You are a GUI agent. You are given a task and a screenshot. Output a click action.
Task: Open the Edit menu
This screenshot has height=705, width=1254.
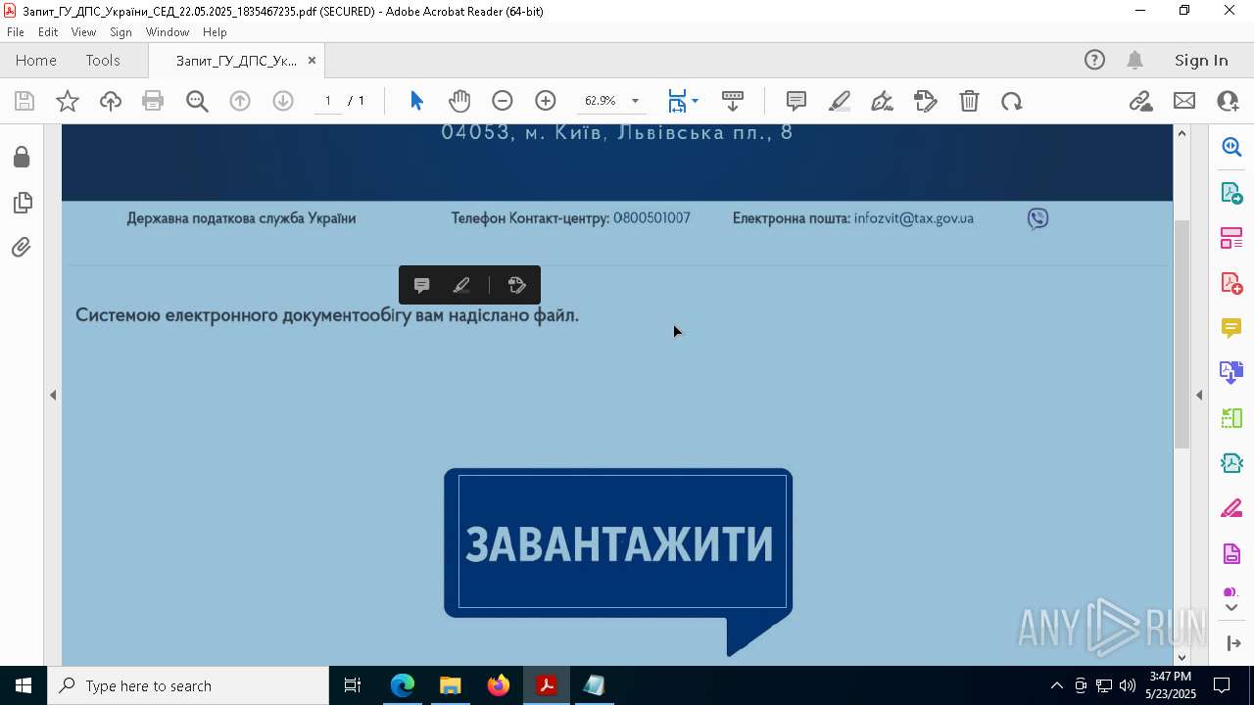(48, 32)
